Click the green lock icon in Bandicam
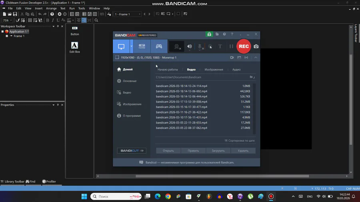 tap(209, 34)
